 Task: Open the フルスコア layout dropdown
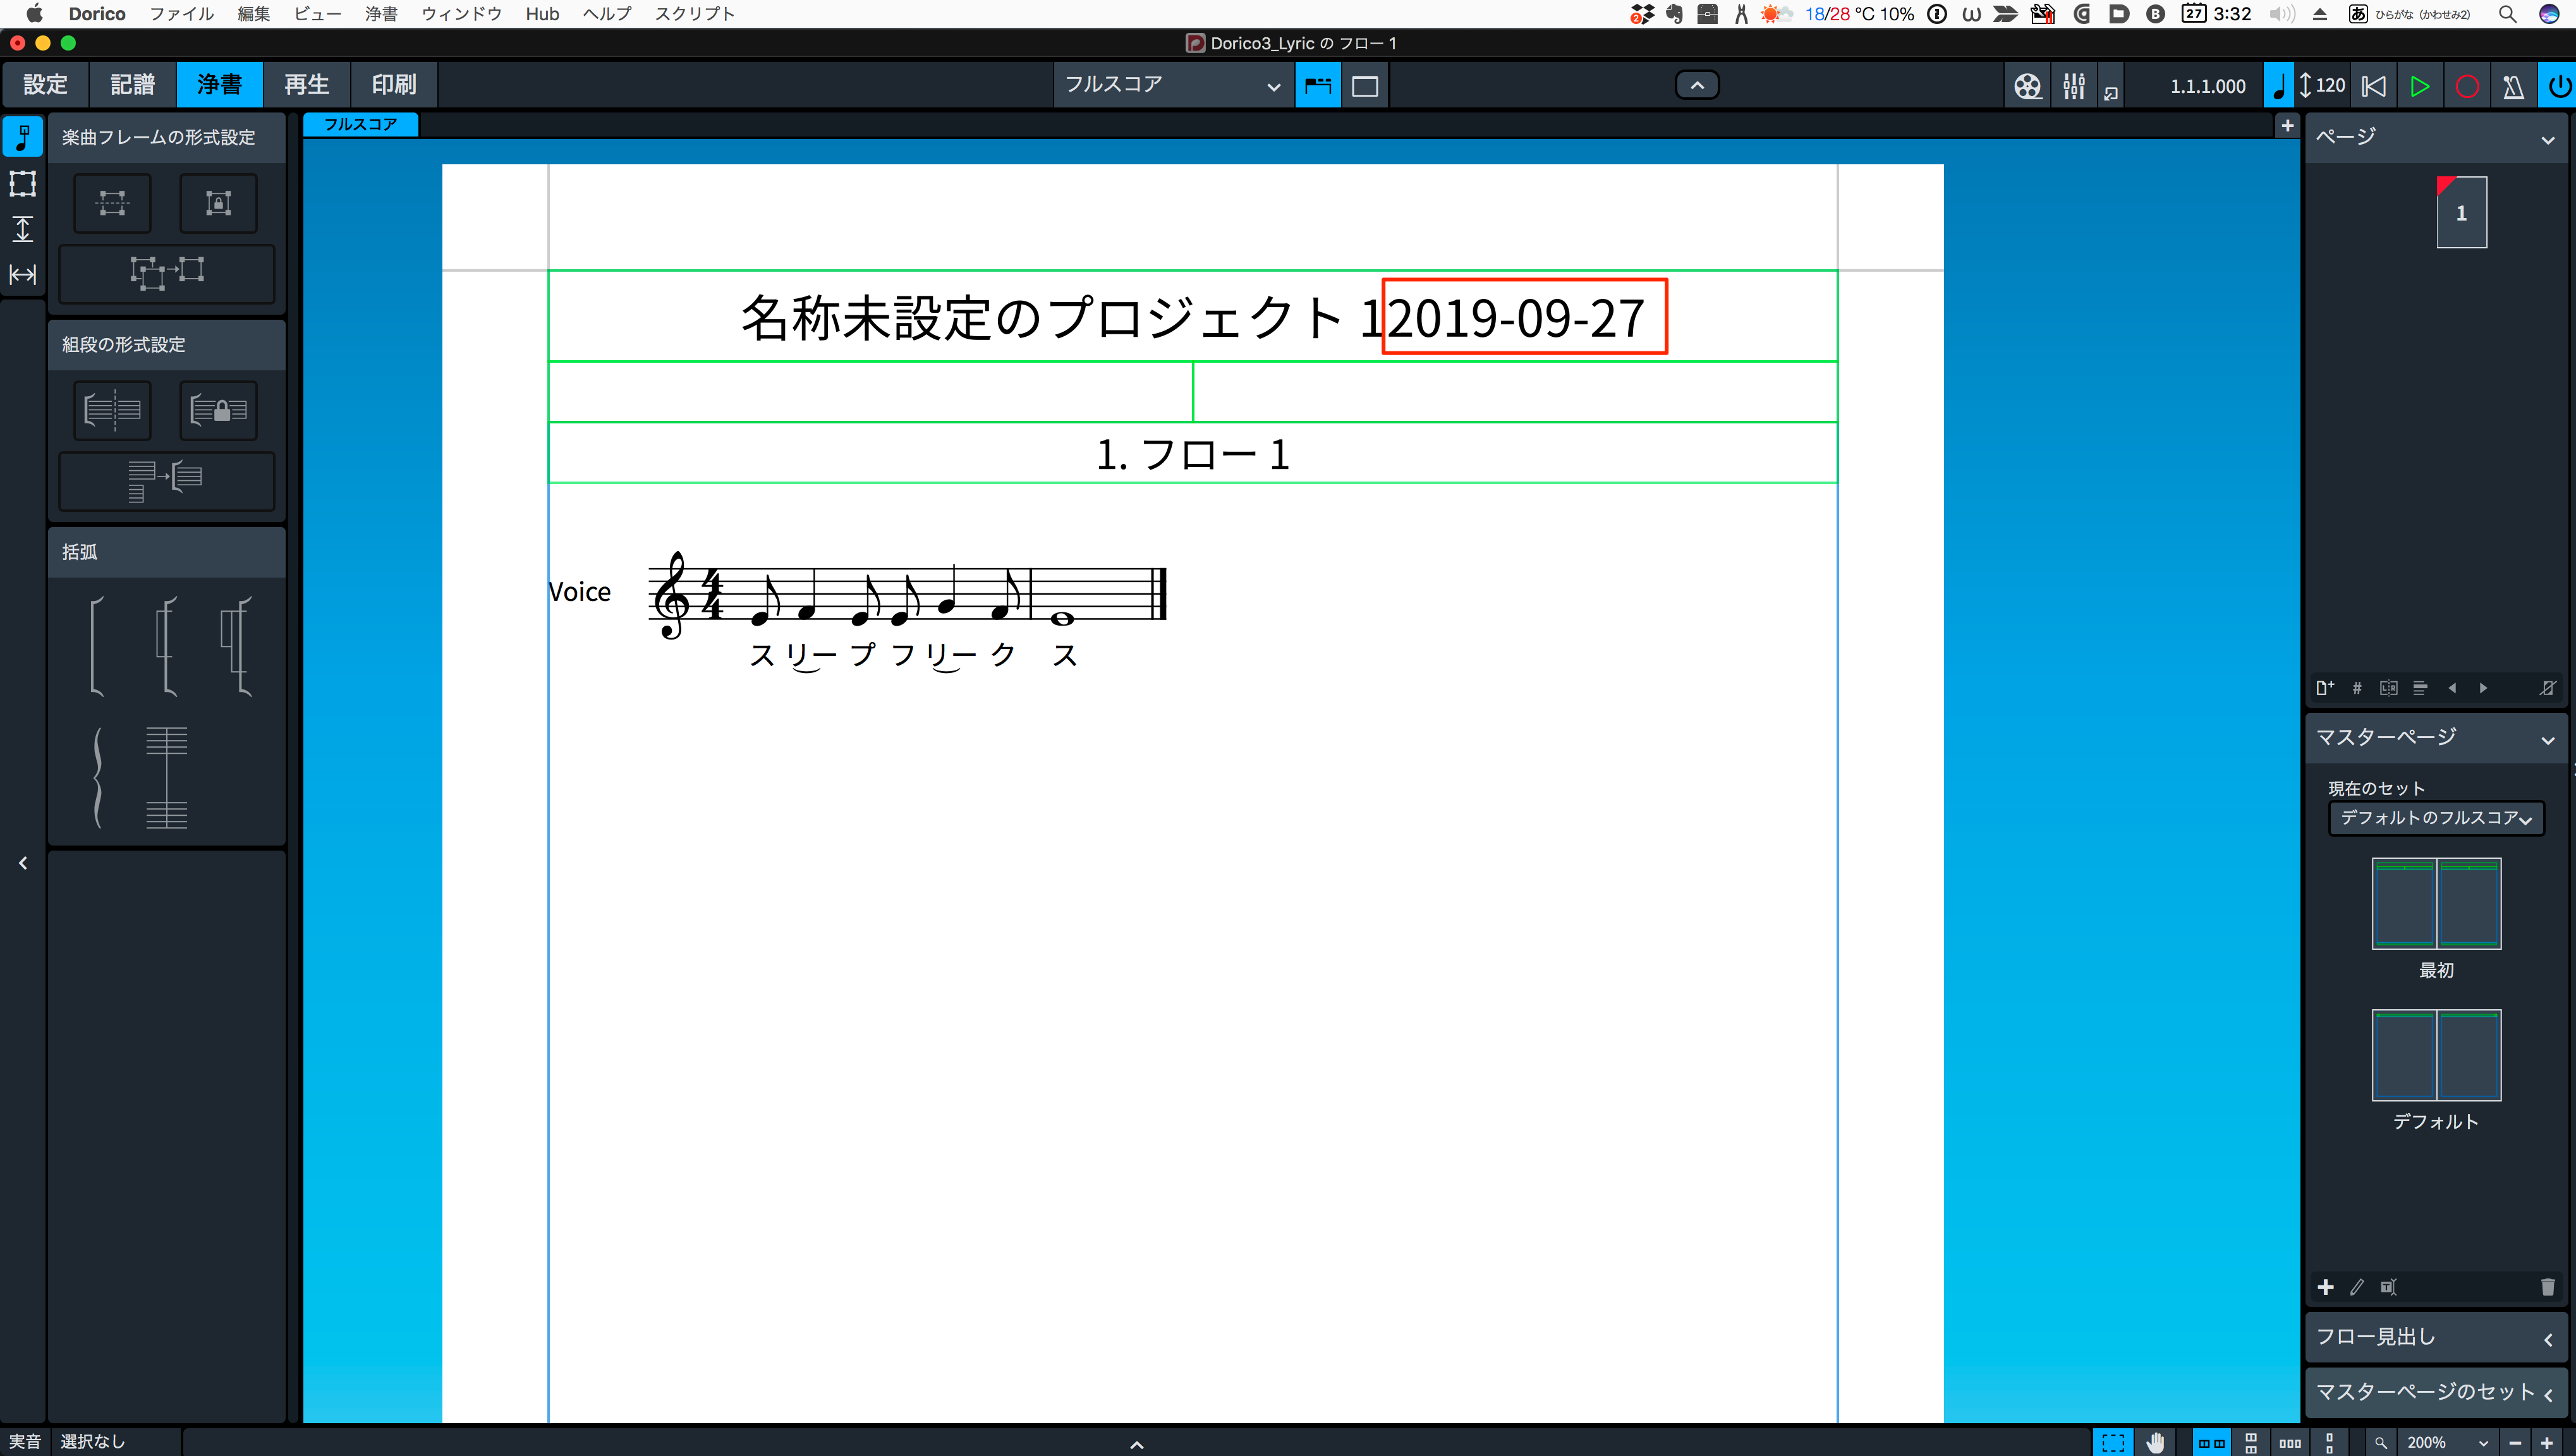point(1173,86)
